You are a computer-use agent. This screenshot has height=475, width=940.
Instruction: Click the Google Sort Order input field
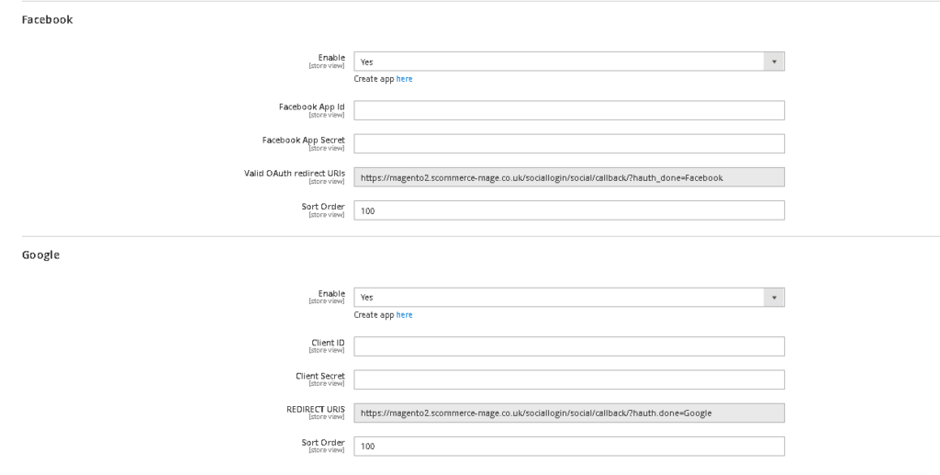[x=569, y=447]
